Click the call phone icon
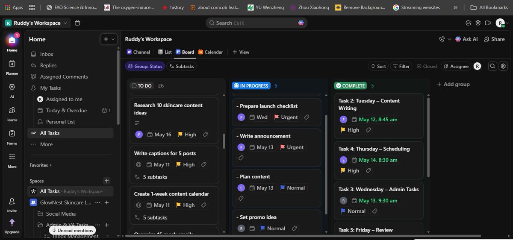 point(442,39)
